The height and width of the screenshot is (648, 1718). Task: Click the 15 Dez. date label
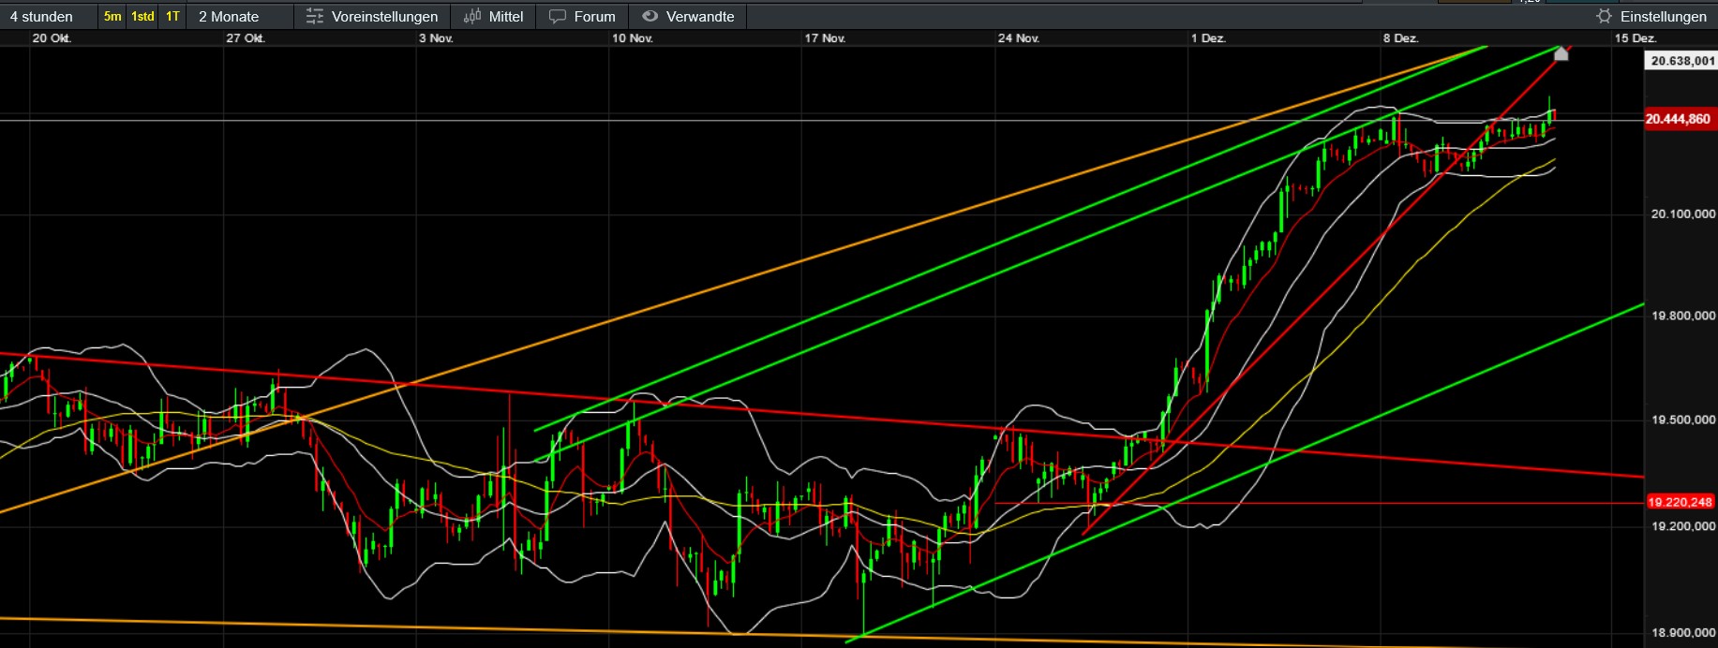coord(1636,38)
